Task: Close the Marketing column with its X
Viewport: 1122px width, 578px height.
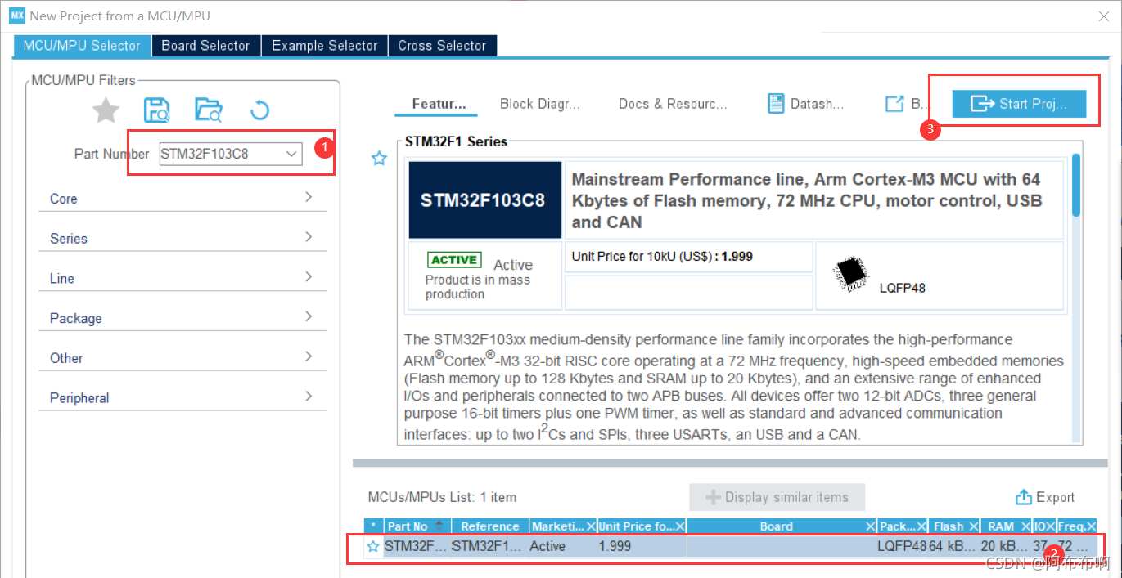Action: coord(591,526)
